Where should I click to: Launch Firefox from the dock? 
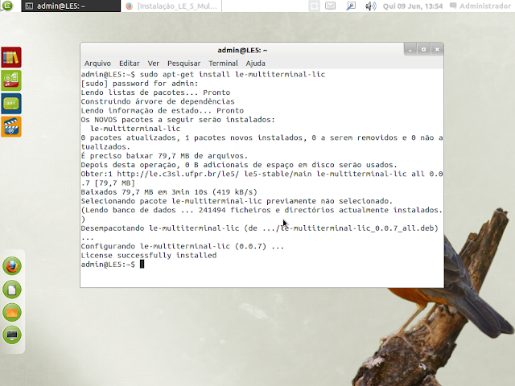(x=12, y=266)
